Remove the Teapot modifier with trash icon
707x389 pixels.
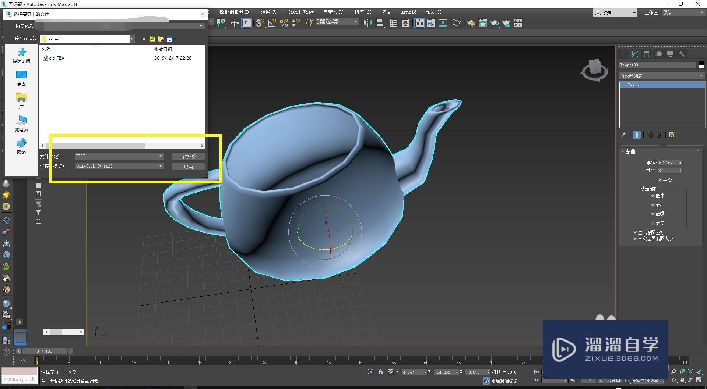tap(659, 134)
